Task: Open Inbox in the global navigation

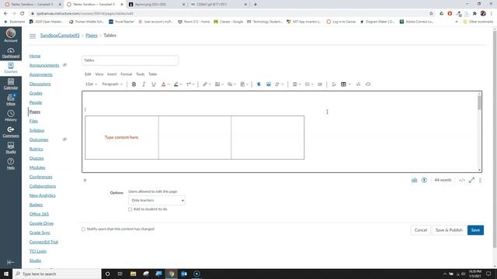Action: (11, 100)
